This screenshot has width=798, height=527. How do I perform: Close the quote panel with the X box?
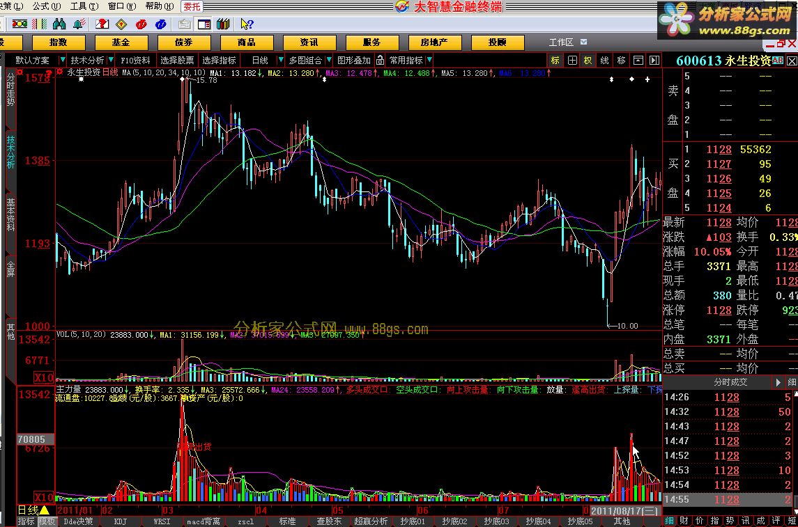792,61
